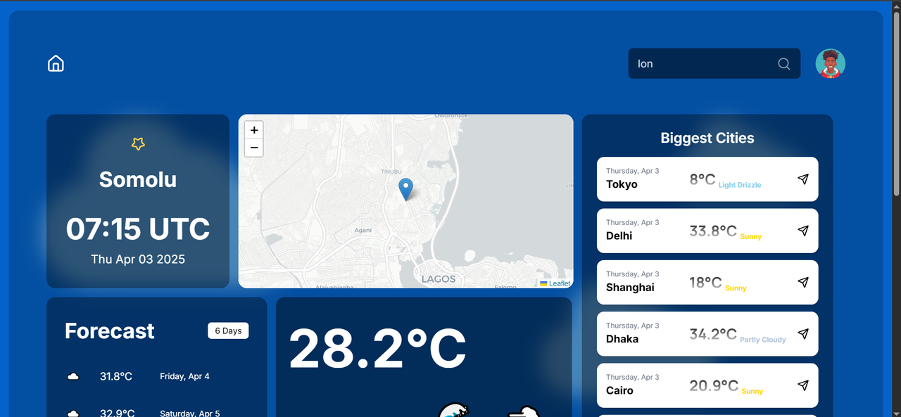Click the Thu Apr 03 2025 date
The image size is (901, 417).
click(138, 259)
